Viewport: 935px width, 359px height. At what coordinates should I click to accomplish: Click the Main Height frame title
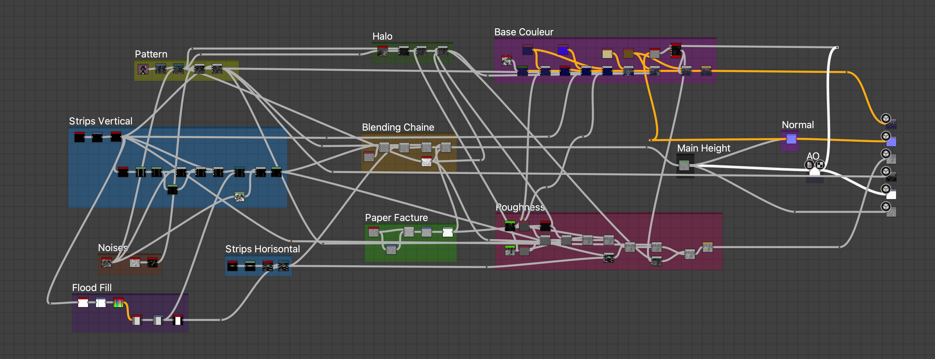point(704,148)
